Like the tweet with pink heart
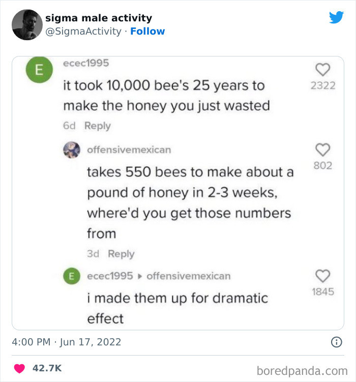356x382 pixels. (19, 368)
